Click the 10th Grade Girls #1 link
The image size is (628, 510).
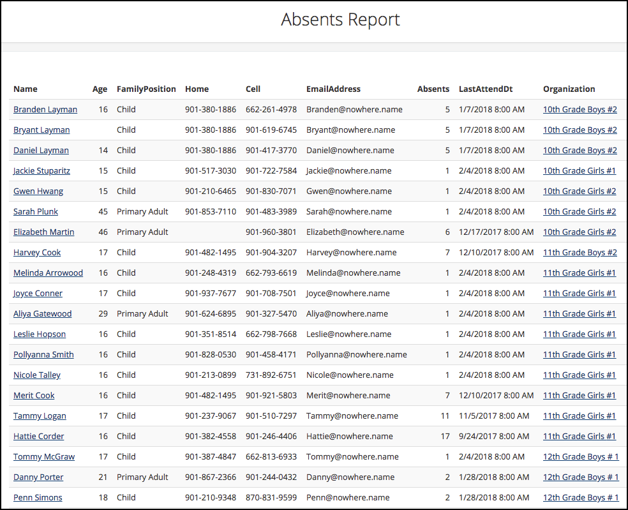click(579, 170)
